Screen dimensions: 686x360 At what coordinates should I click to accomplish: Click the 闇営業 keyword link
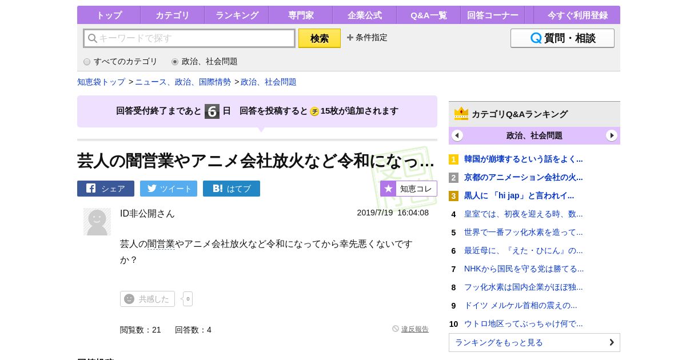[161, 244]
